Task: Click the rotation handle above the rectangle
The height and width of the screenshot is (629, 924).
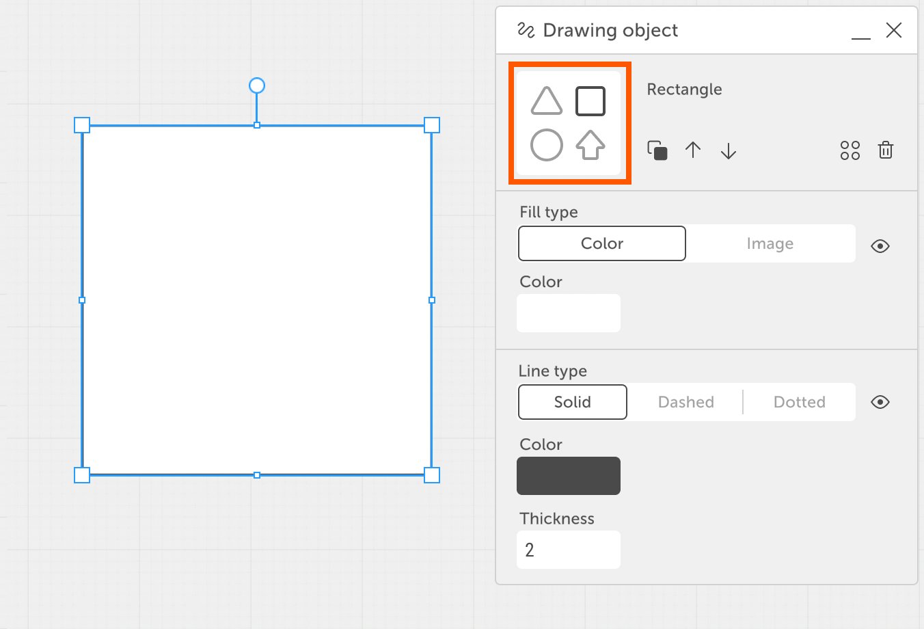Action: [x=257, y=85]
